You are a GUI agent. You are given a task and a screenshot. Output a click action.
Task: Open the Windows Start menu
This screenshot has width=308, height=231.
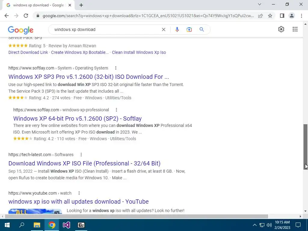(x=7, y=225)
